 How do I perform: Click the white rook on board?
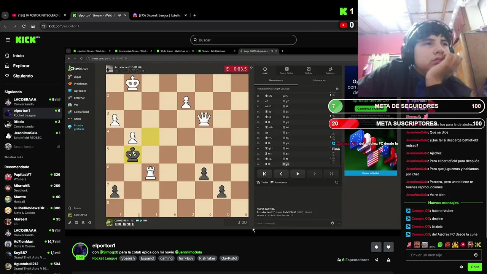150,173
